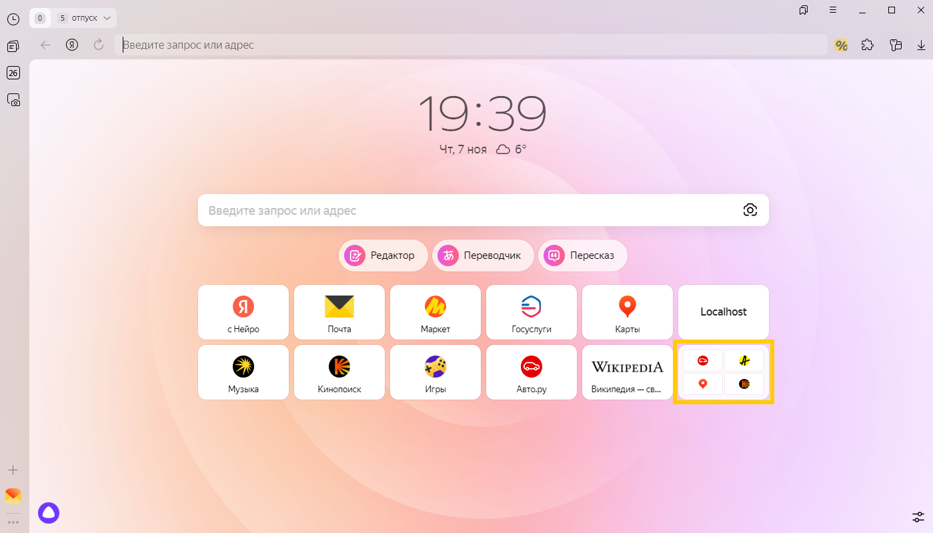
Task: Open the Игры tile
Action: pyautogui.click(x=435, y=372)
